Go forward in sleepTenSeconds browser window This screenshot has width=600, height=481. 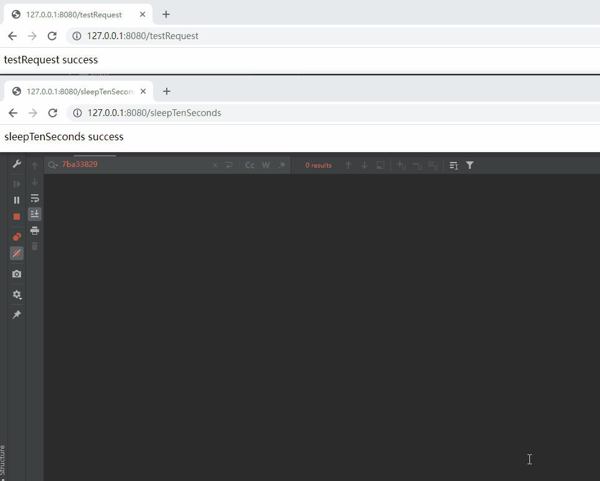(33, 113)
